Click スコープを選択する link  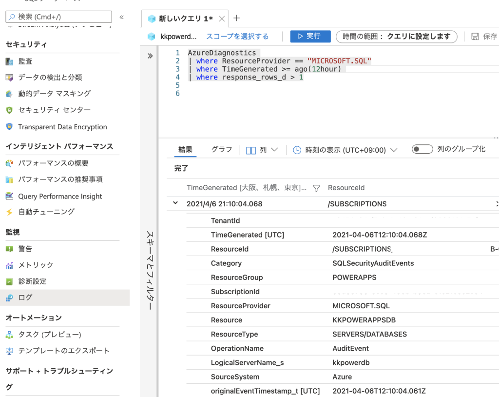[x=237, y=37]
